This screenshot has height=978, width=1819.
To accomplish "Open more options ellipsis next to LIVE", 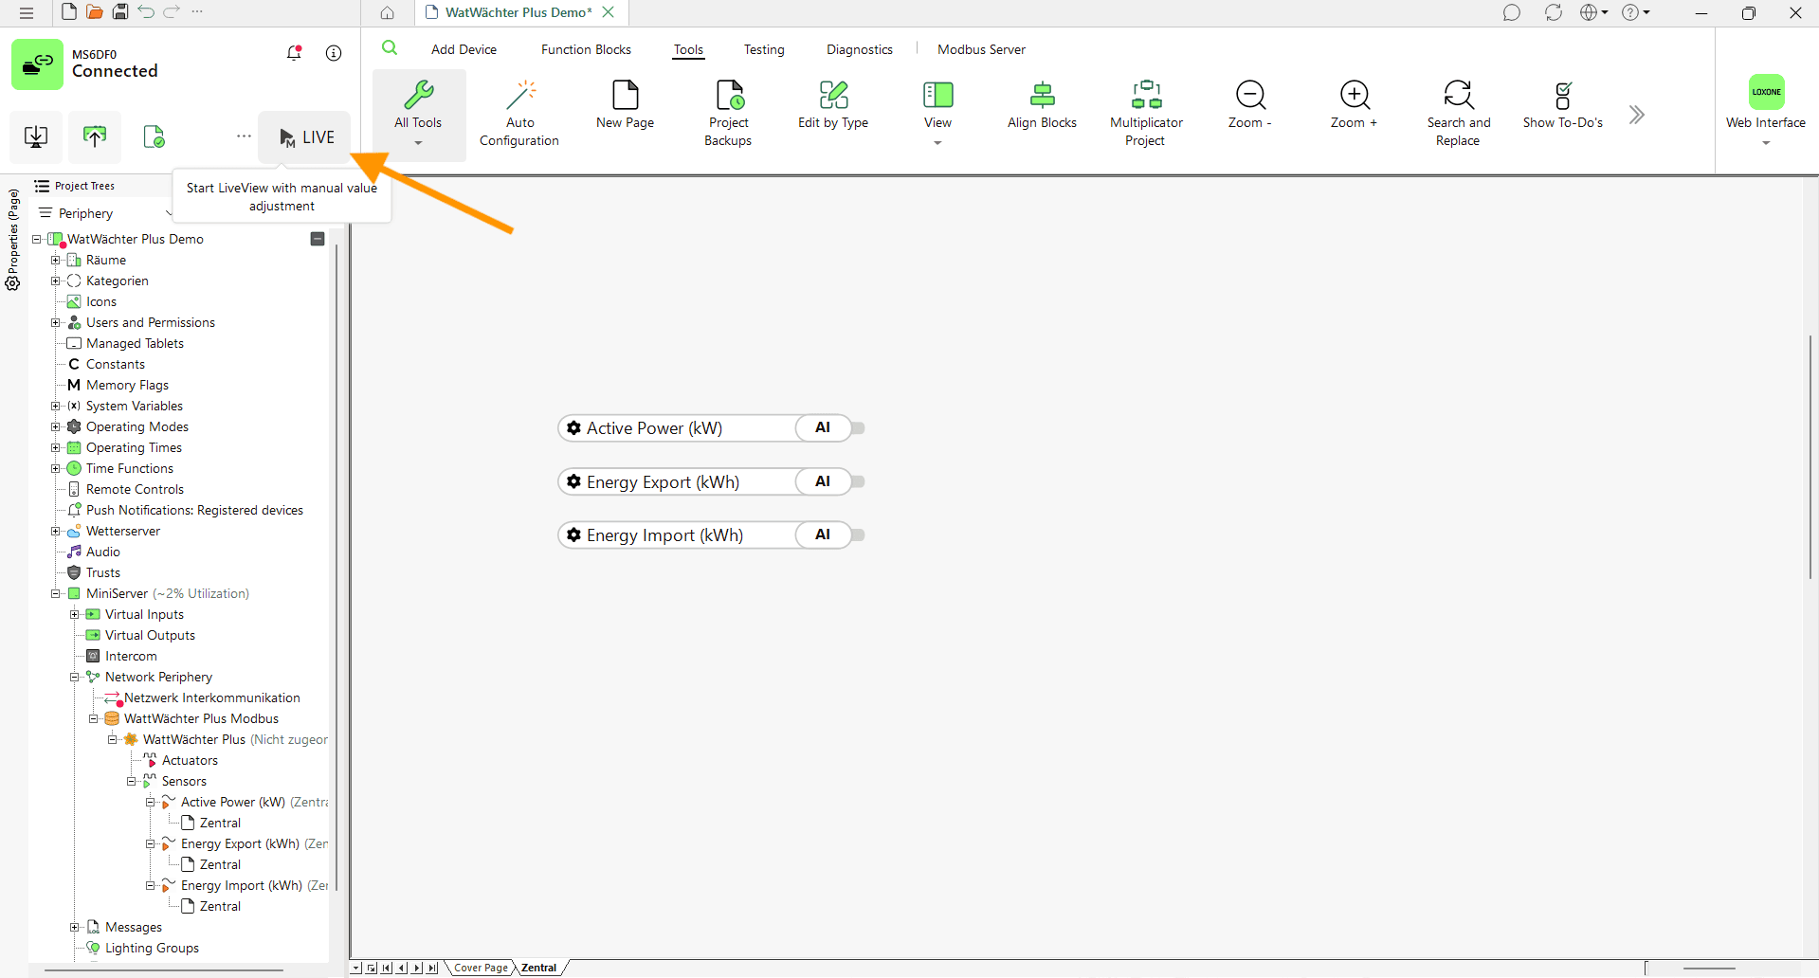I will point(244,136).
